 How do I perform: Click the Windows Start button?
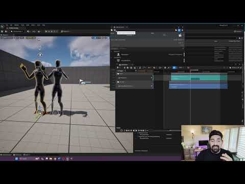[x=16, y=158]
